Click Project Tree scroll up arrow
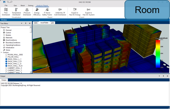The width and height of the screenshot is (170, 109). [x=31, y=27]
